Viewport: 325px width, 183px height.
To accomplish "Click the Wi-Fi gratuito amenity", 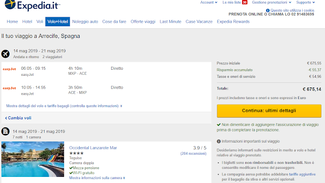I will pos(82,173).
